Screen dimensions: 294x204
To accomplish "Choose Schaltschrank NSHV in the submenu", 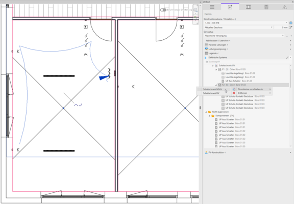I will (212, 89).
